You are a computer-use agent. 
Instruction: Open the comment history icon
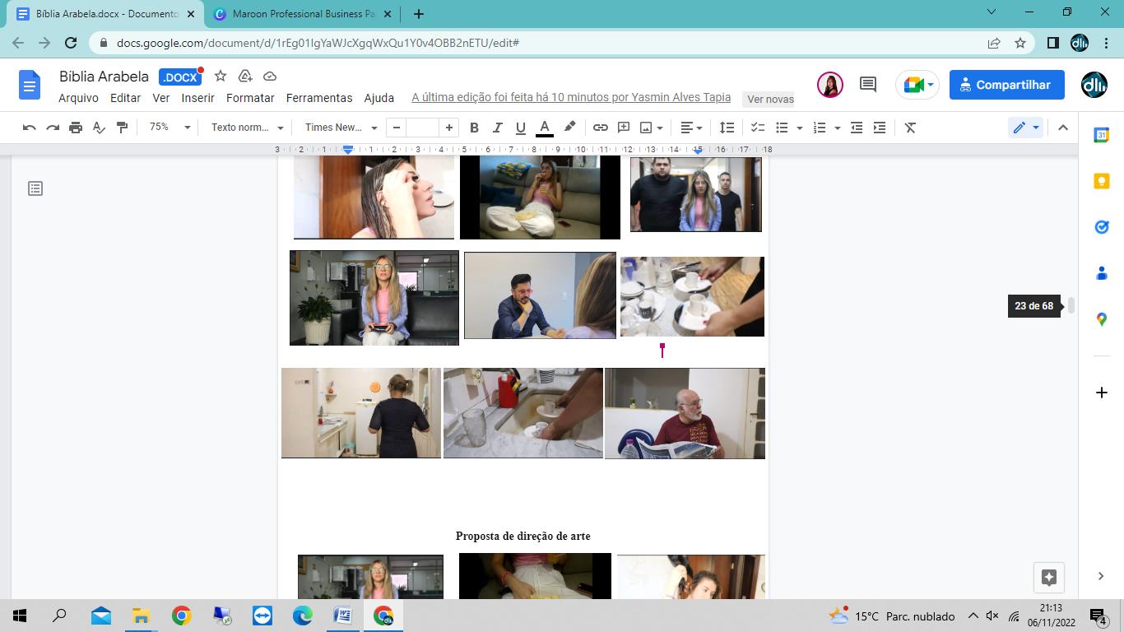pos(867,85)
